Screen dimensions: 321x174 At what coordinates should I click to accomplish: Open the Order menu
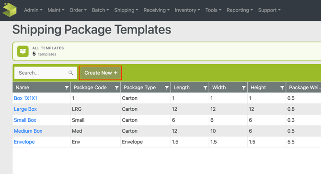click(78, 10)
